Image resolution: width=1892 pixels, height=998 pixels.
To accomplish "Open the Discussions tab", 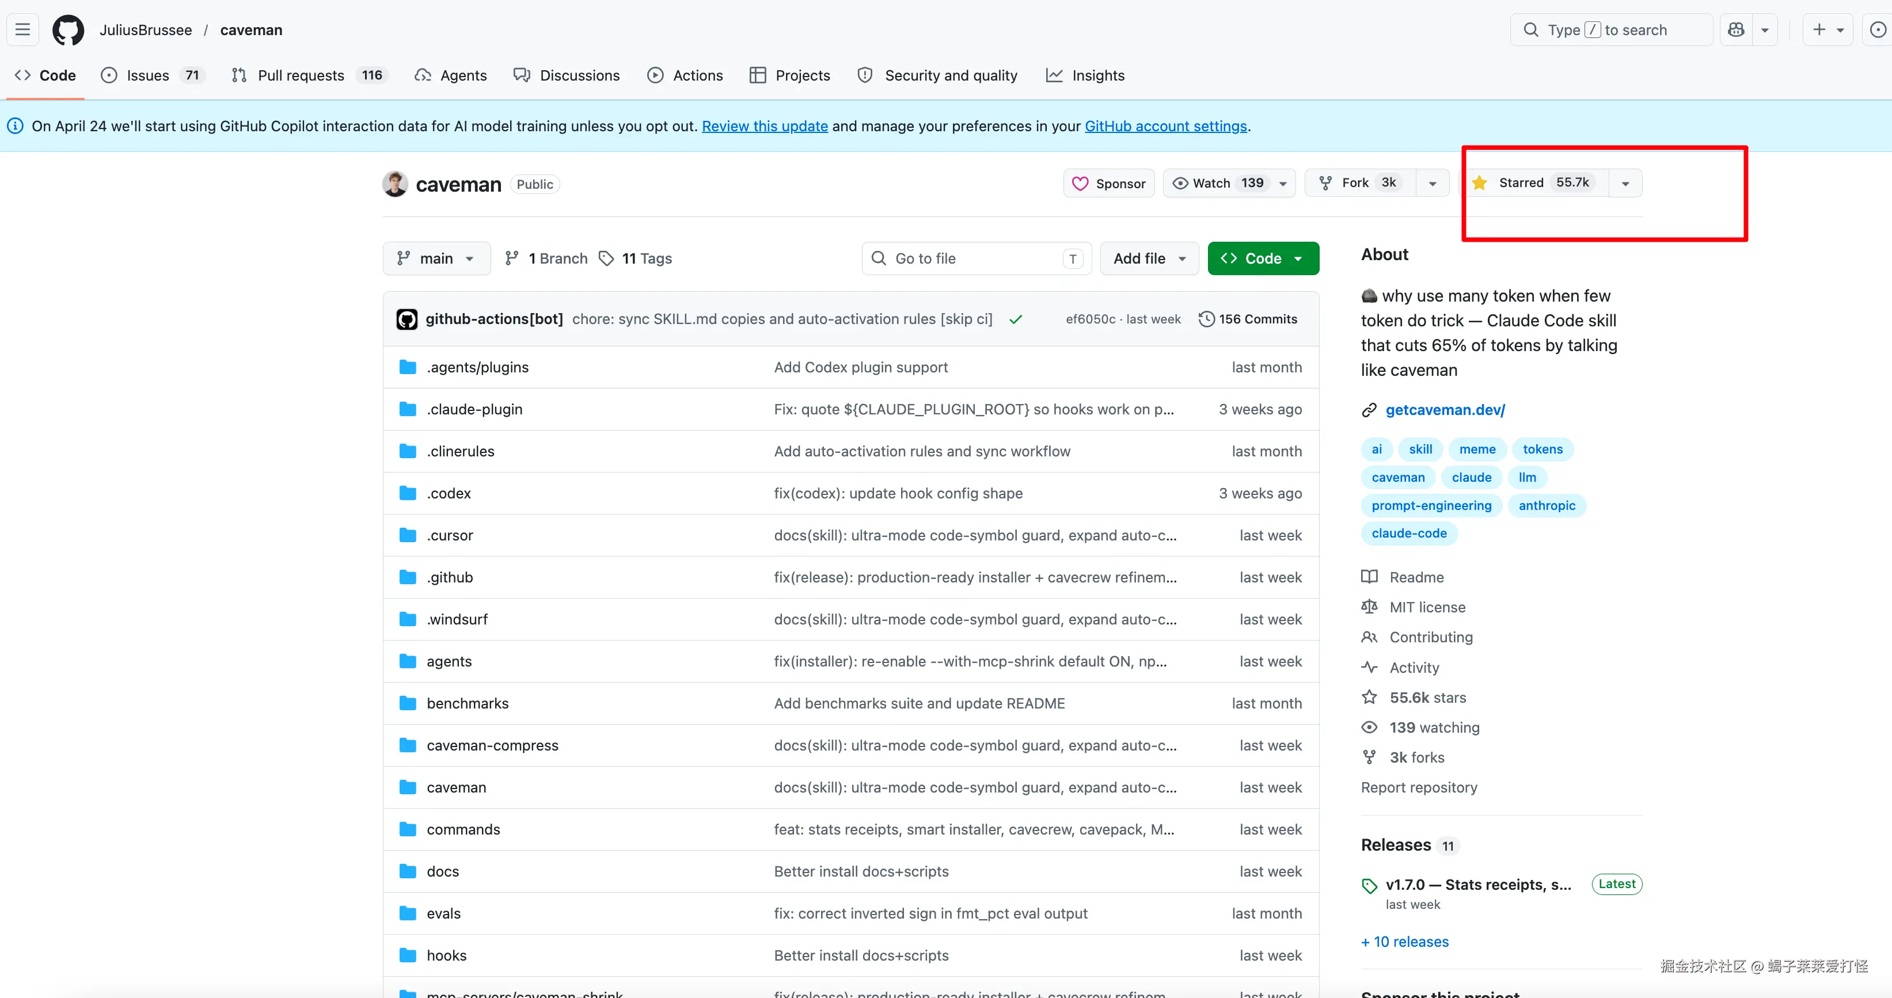I will pyautogui.click(x=567, y=75).
